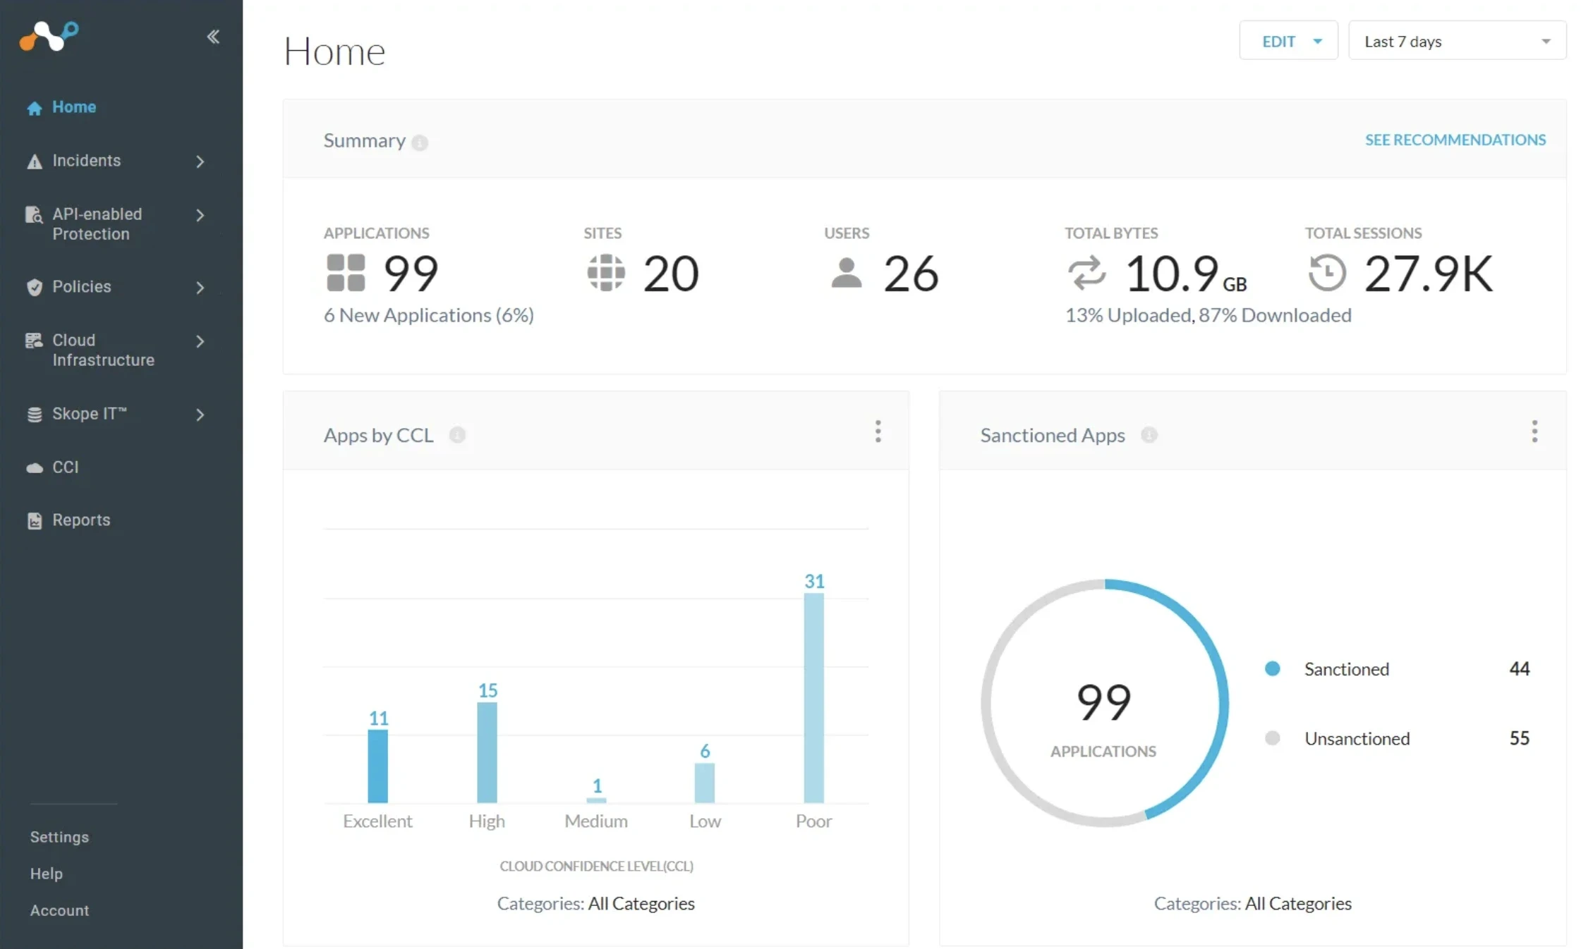Collapse the sidebar with the double-chevron

(x=213, y=37)
